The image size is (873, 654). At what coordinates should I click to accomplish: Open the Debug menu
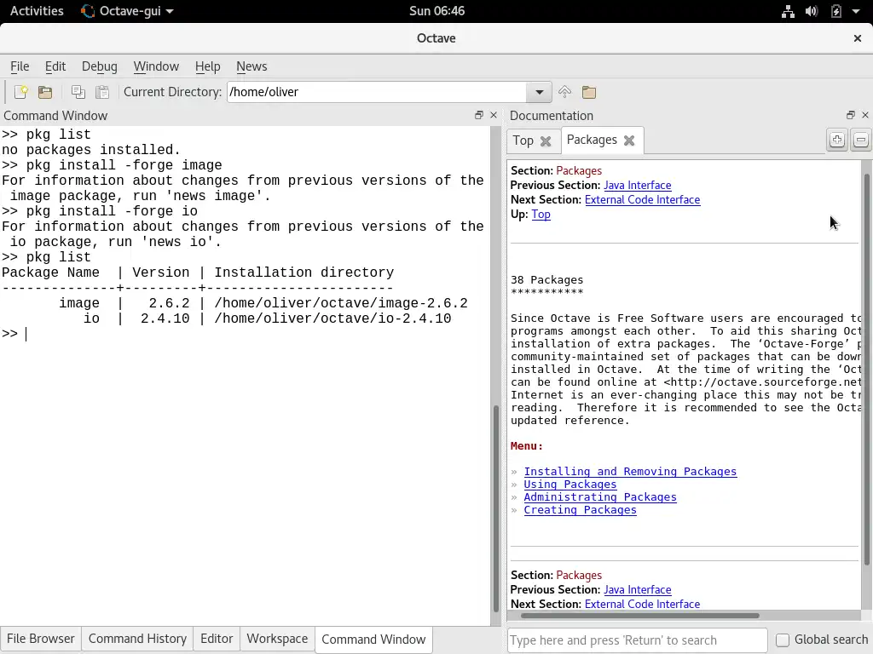click(x=100, y=66)
